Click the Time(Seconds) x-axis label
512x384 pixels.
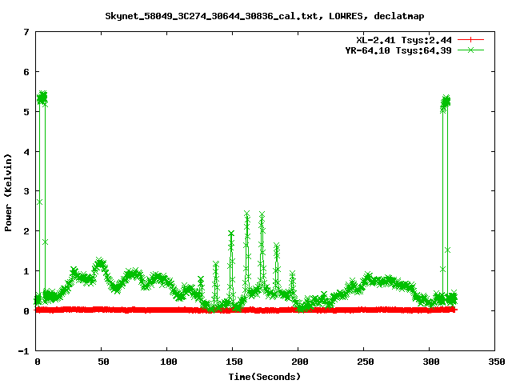coord(265,377)
